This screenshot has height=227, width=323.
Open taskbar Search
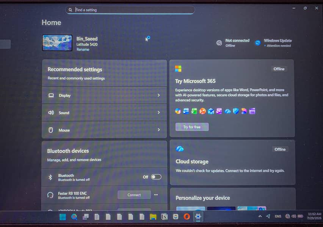pyautogui.click(x=74, y=217)
